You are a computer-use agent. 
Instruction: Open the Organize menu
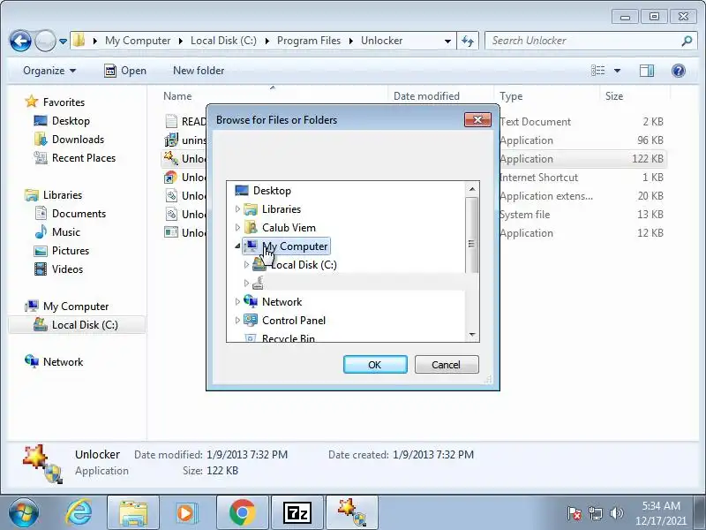click(49, 71)
